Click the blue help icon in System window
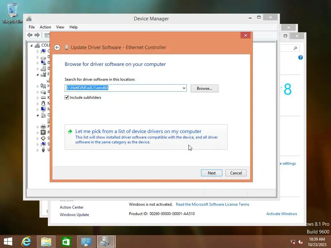This screenshot has height=248, width=331. pyautogui.click(x=301, y=57)
